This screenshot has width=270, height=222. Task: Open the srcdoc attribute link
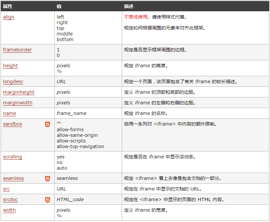10,199
